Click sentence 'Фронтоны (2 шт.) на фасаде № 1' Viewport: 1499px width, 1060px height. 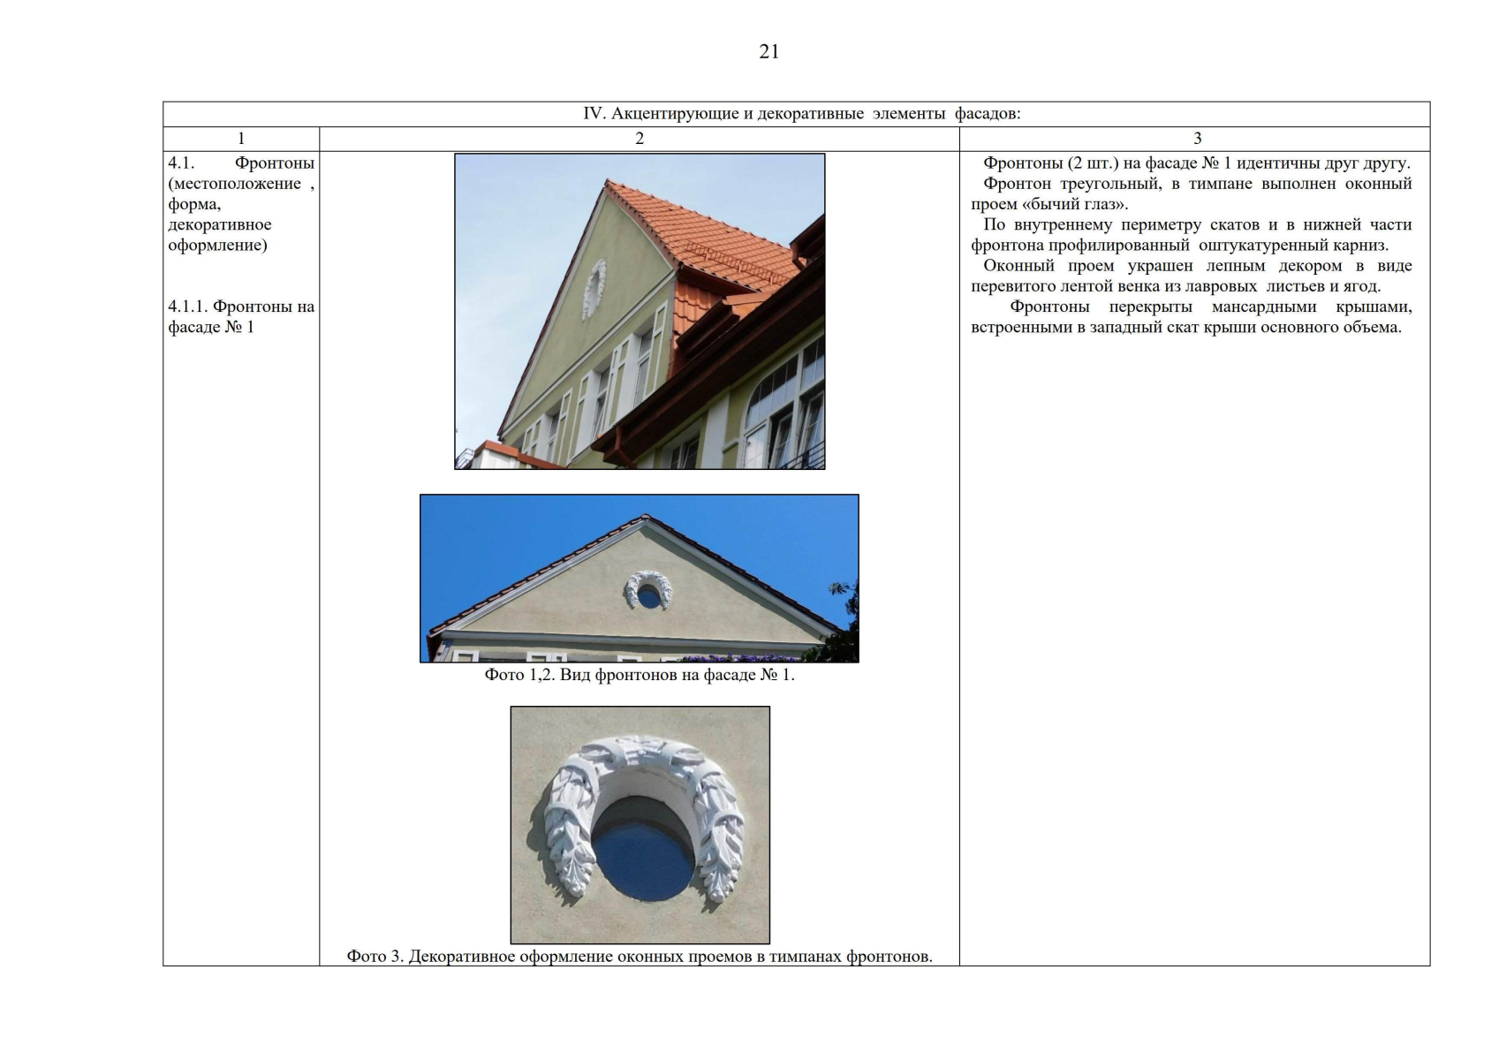coord(1196,163)
